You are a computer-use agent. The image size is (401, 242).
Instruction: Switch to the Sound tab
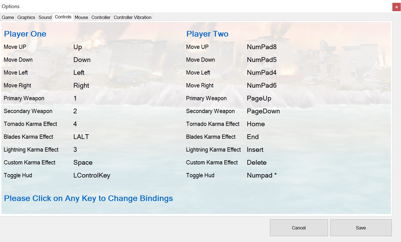[x=45, y=17]
